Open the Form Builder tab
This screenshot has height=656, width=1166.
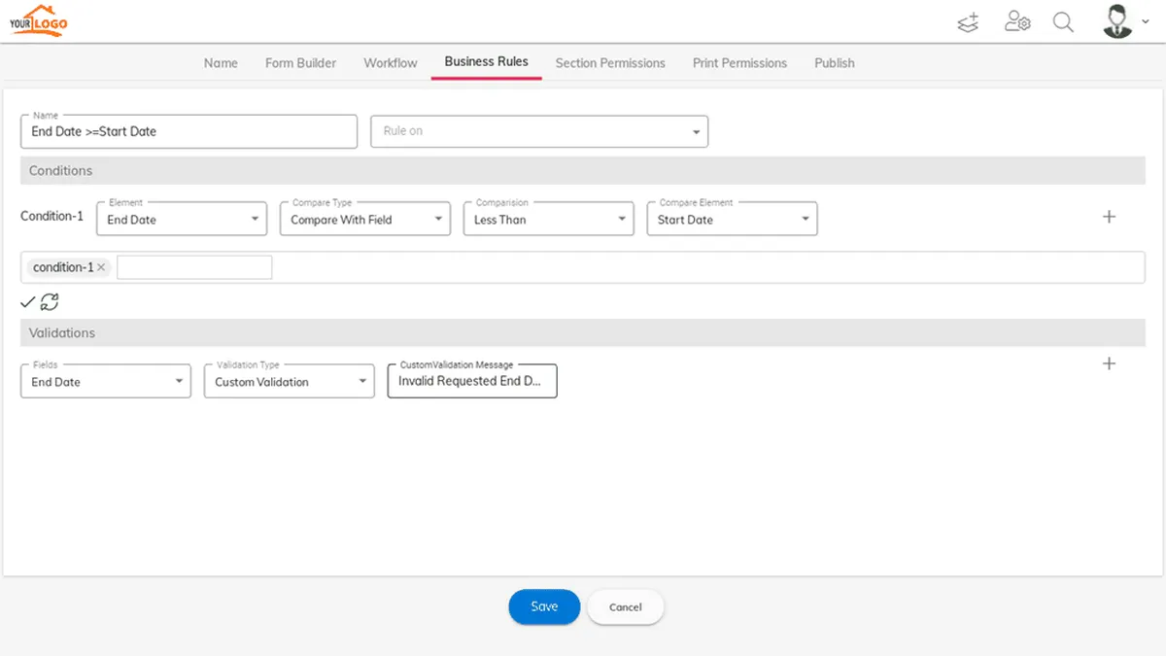[x=300, y=63]
